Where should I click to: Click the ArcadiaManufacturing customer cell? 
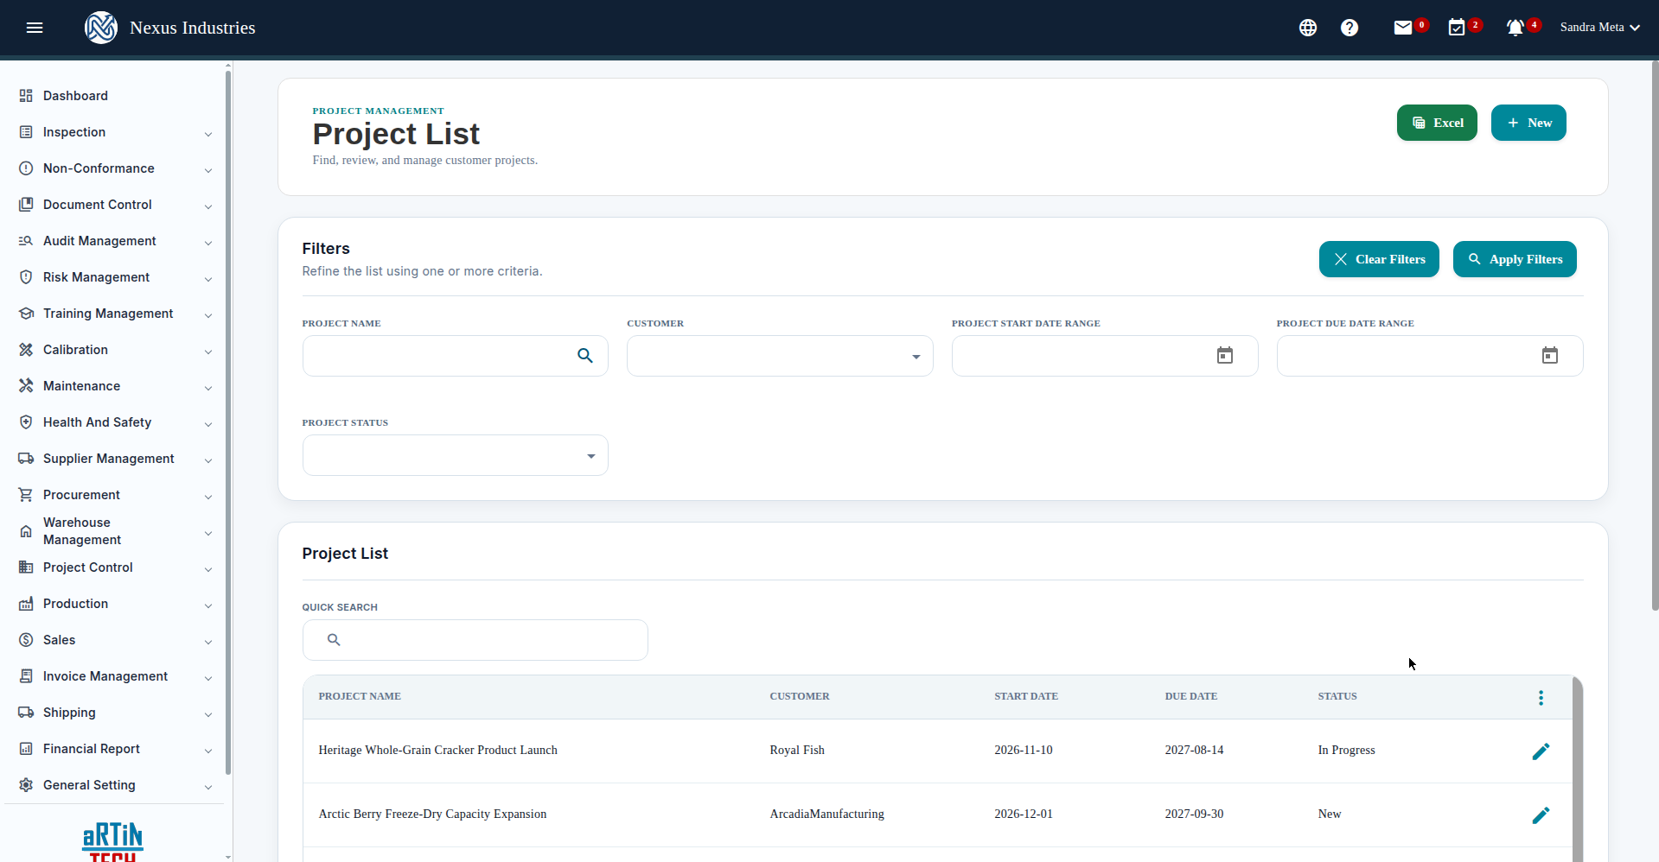826,814
